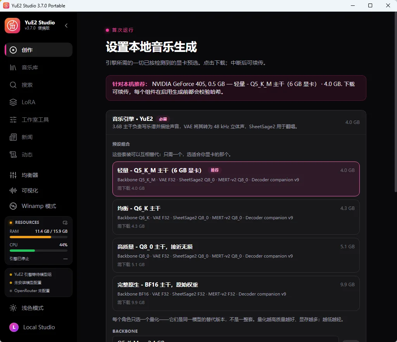
Task: Click the title bar app icon
Action: tap(6, 5)
